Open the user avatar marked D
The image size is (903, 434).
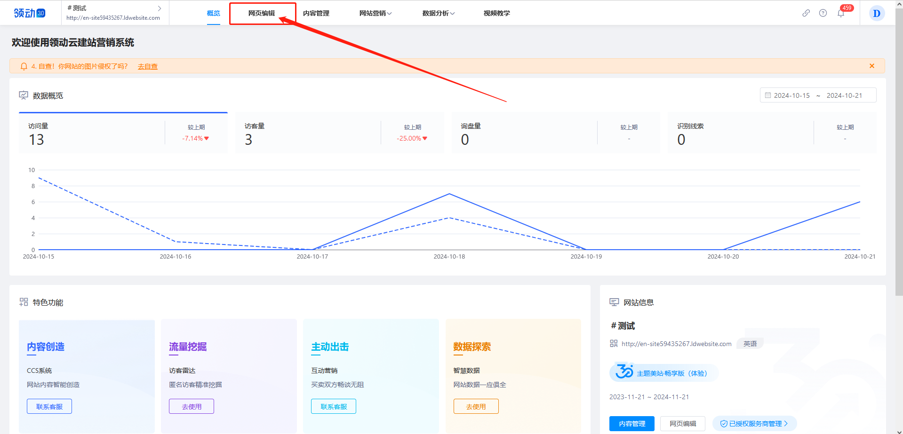pos(876,13)
